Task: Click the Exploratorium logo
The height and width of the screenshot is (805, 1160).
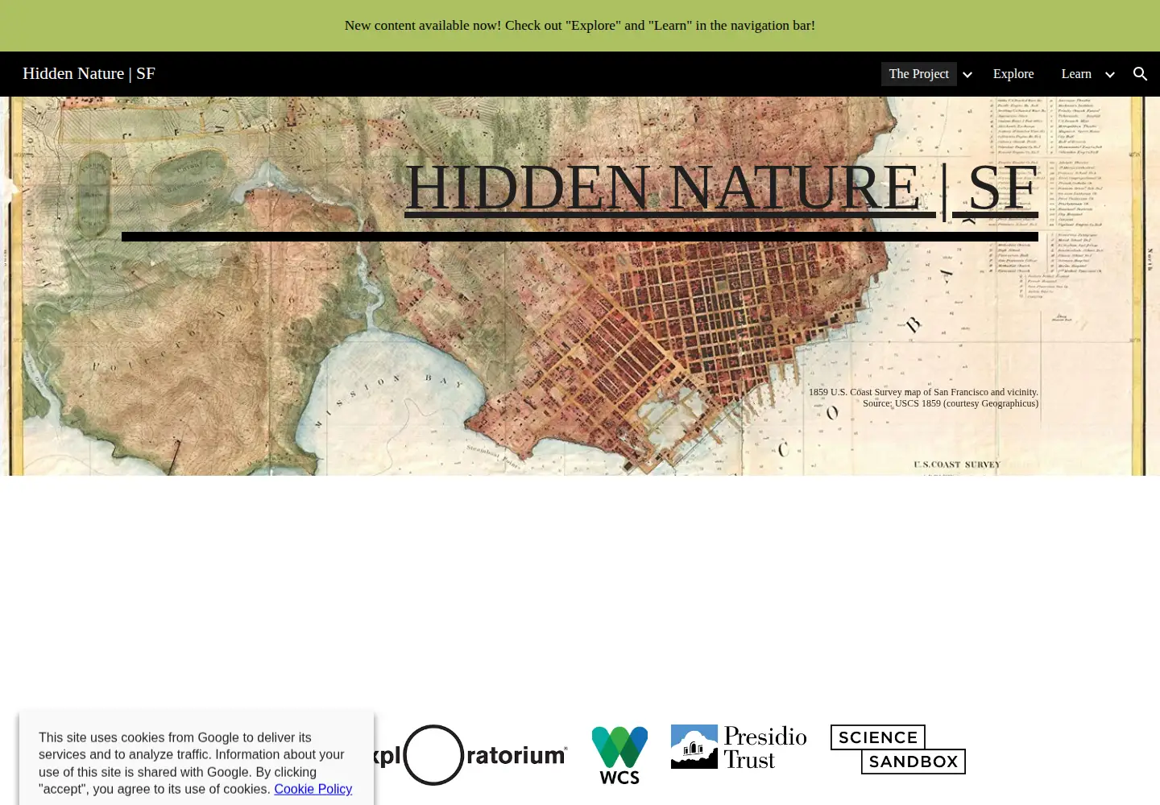Action: click(470, 755)
